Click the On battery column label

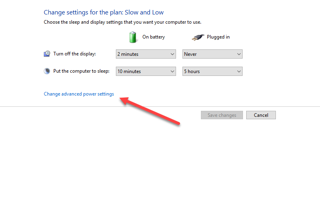coord(154,37)
